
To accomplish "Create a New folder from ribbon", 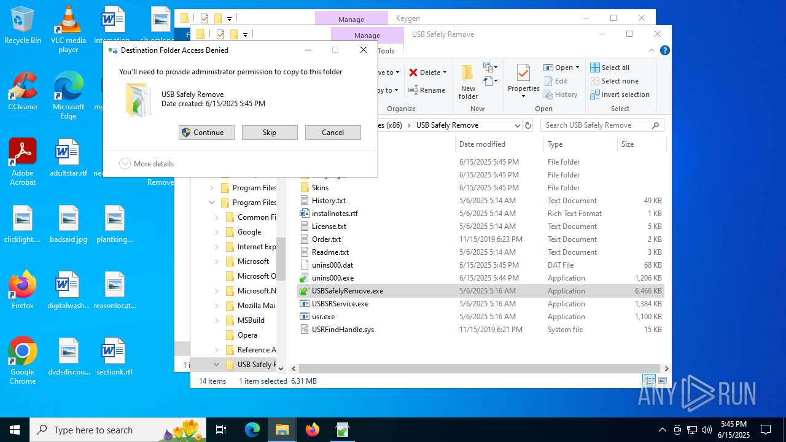I will (x=468, y=82).
